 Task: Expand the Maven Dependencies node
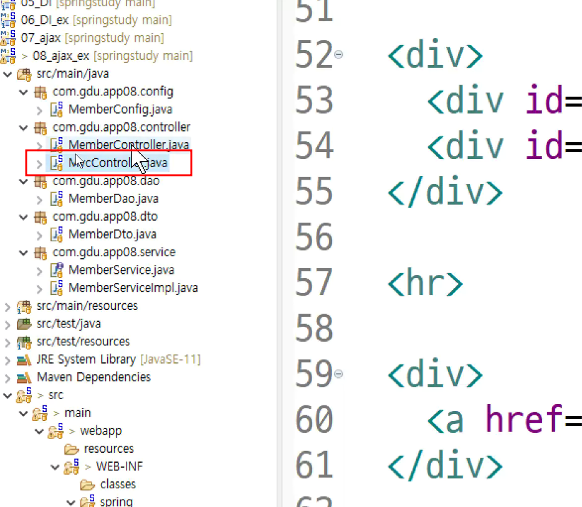[7, 378]
